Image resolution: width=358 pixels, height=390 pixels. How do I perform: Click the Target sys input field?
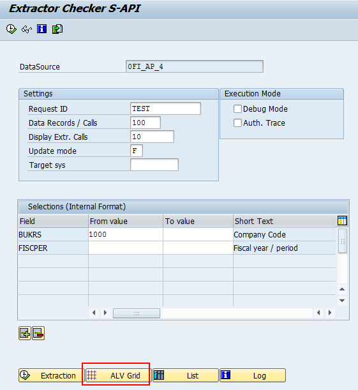pyautogui.click(x=154, y=165)
